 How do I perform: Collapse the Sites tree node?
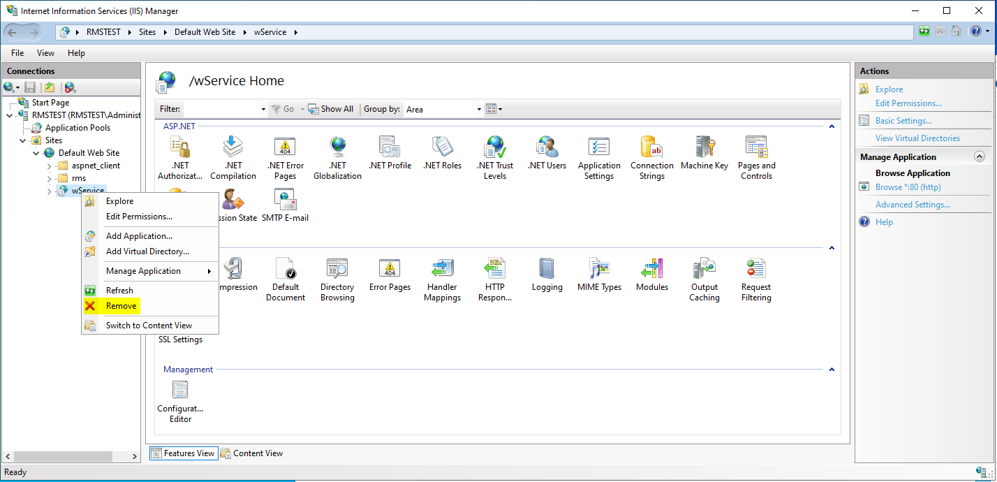point(23,140)
